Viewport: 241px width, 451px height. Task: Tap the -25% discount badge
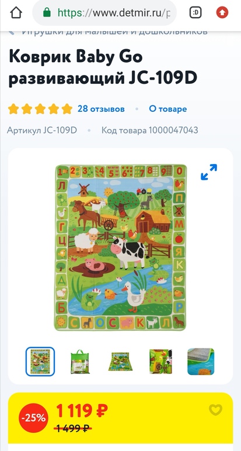33,418
